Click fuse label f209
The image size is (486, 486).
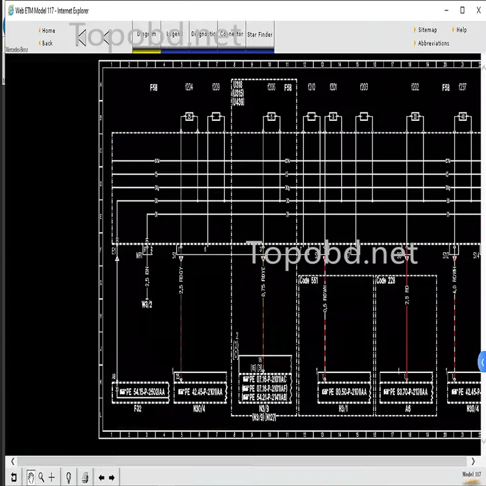click(x=216, y=87)
